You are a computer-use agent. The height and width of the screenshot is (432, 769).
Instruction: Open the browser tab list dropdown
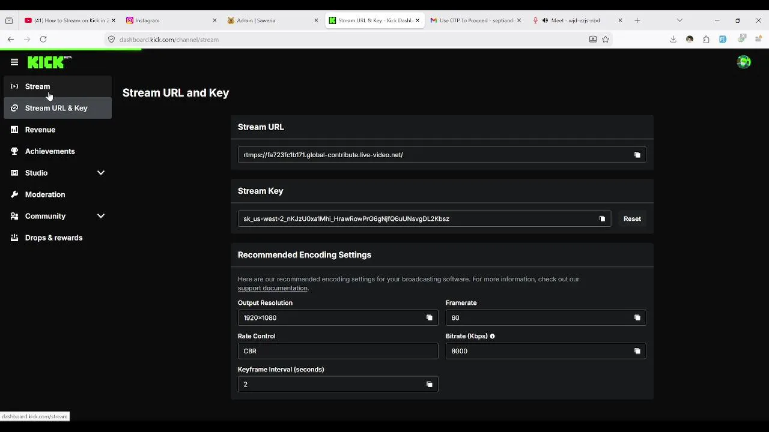tap(679, 20)
